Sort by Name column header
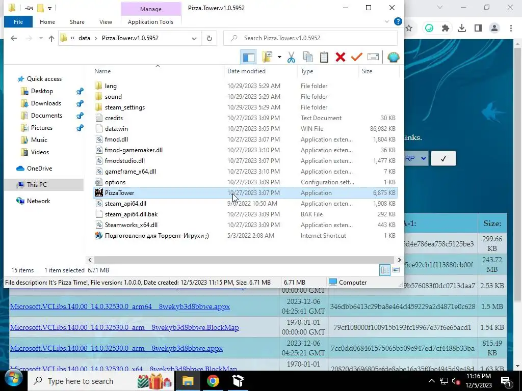The height and width of the screenshot is (391, 522). click(102, 71)
